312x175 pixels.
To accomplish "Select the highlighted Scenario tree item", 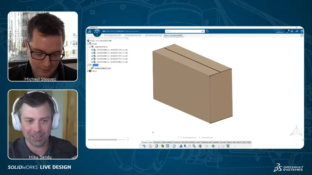I will (95, 65).
